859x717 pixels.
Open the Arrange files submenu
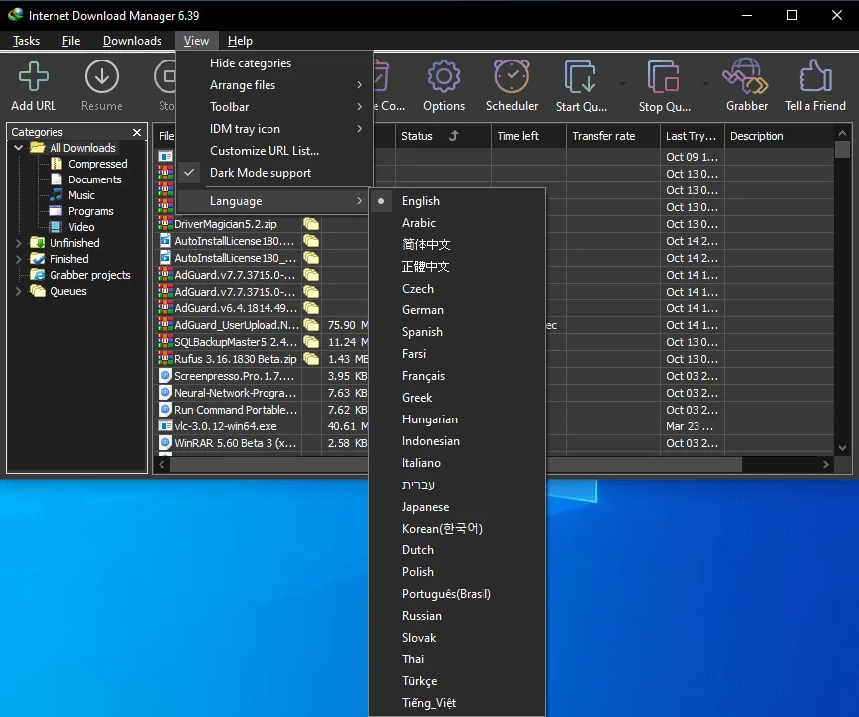[x=273, y=85]
